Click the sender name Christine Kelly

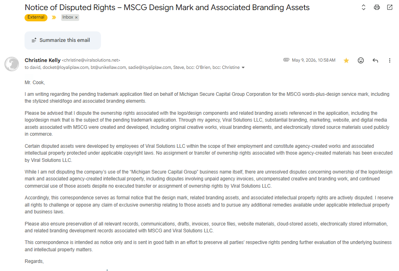coord(43,60)
